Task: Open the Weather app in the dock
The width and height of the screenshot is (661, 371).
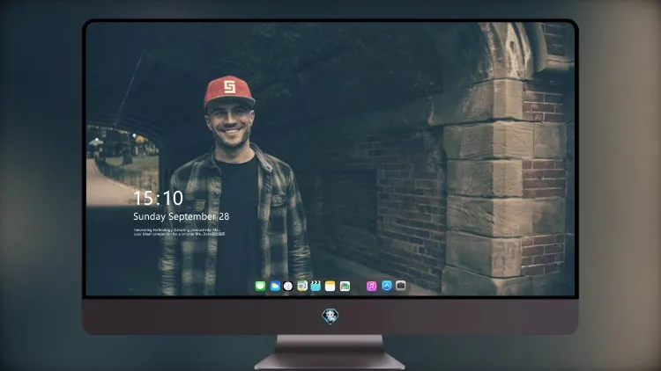Action: (275, 286)
